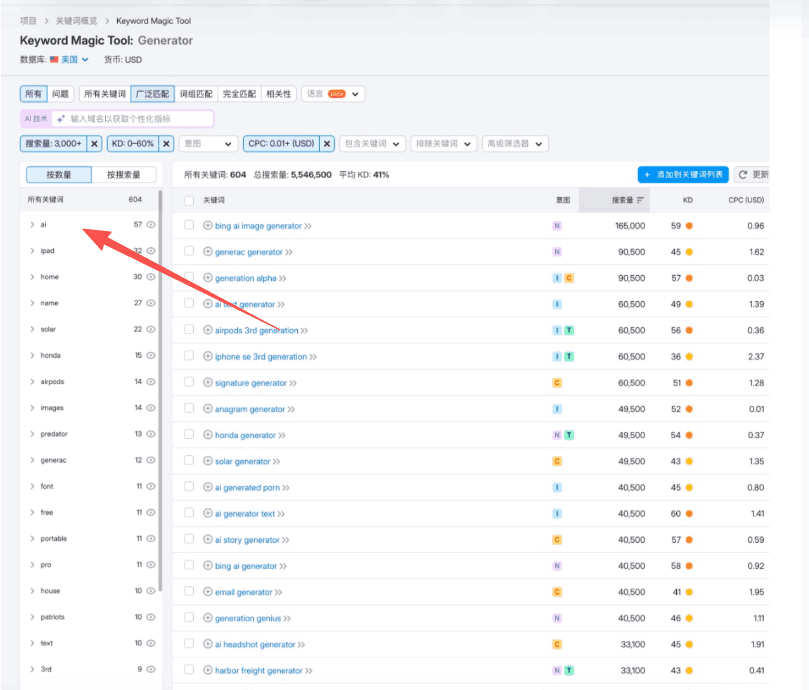
Task: Switch to the 词组匹配 tab
Action: pyautogui.click(x=196, y=94)
